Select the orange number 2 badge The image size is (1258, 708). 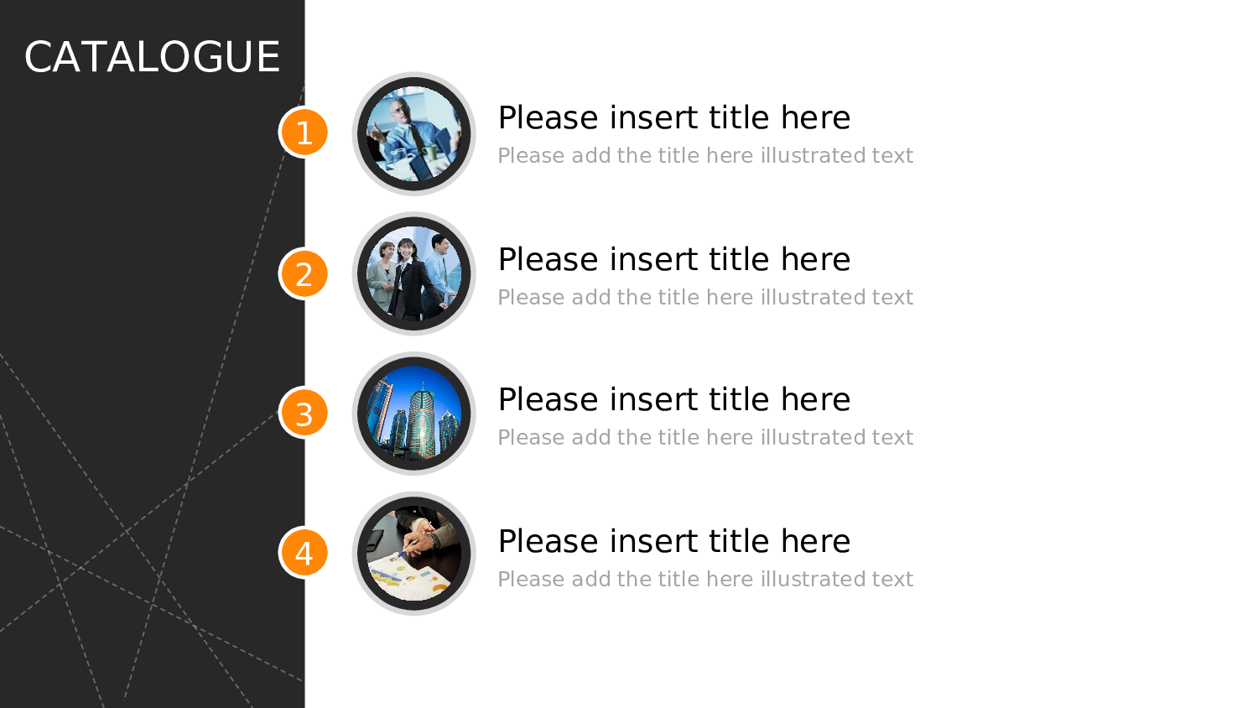point(304,274)
